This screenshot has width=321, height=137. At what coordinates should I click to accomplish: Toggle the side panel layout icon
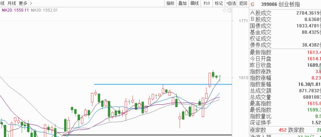click(x=229, y=10)
